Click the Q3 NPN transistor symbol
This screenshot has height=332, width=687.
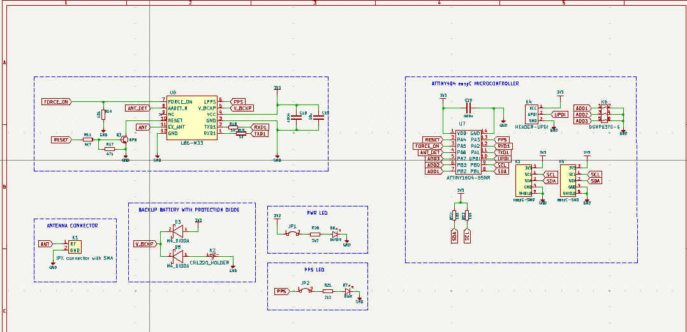[x=126, y=139]
